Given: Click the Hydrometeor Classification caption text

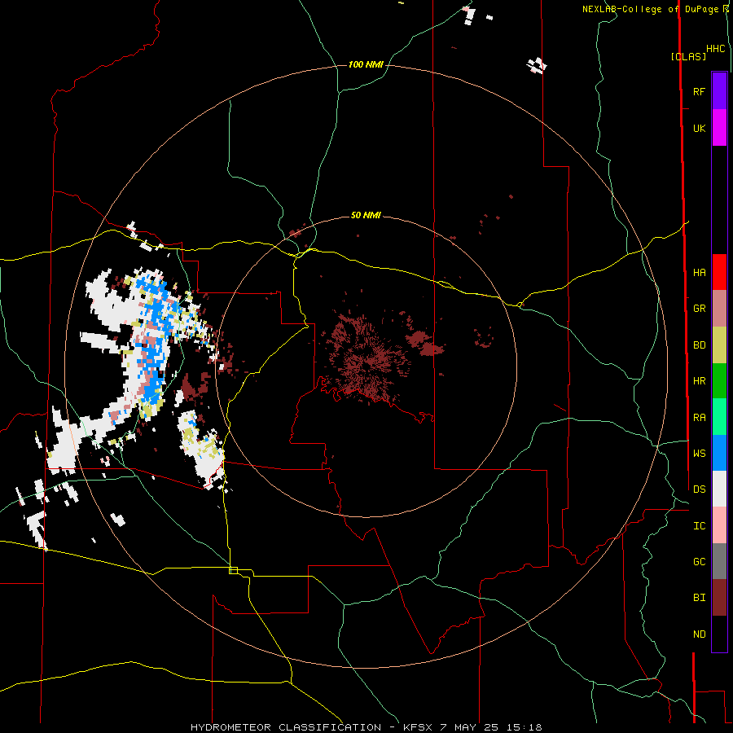Looking at the screenshot, I should 286,727.
